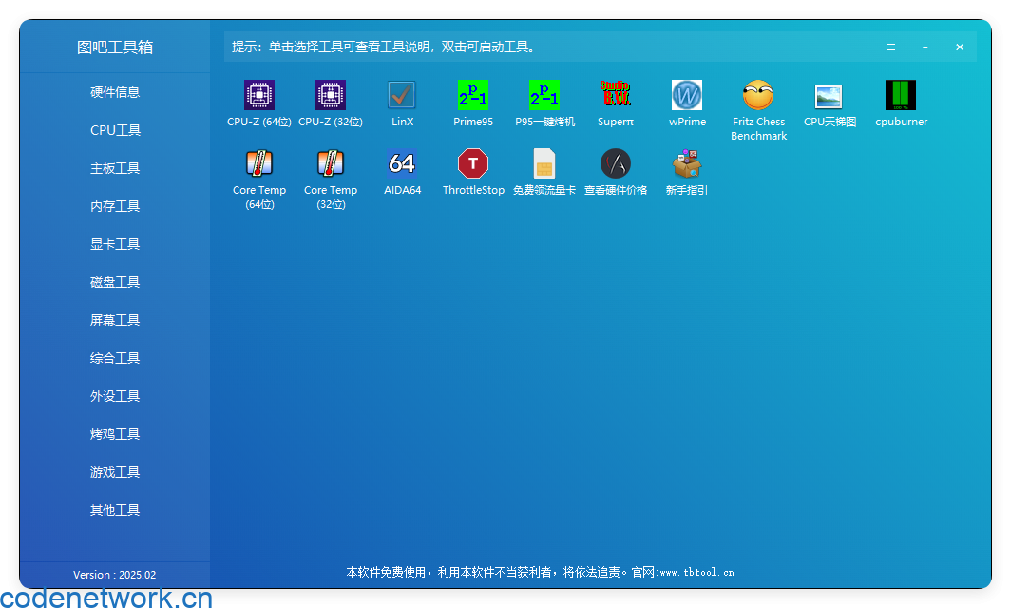
Task: Select the CPU-Z (32位) tool icon
Action: 331,95
